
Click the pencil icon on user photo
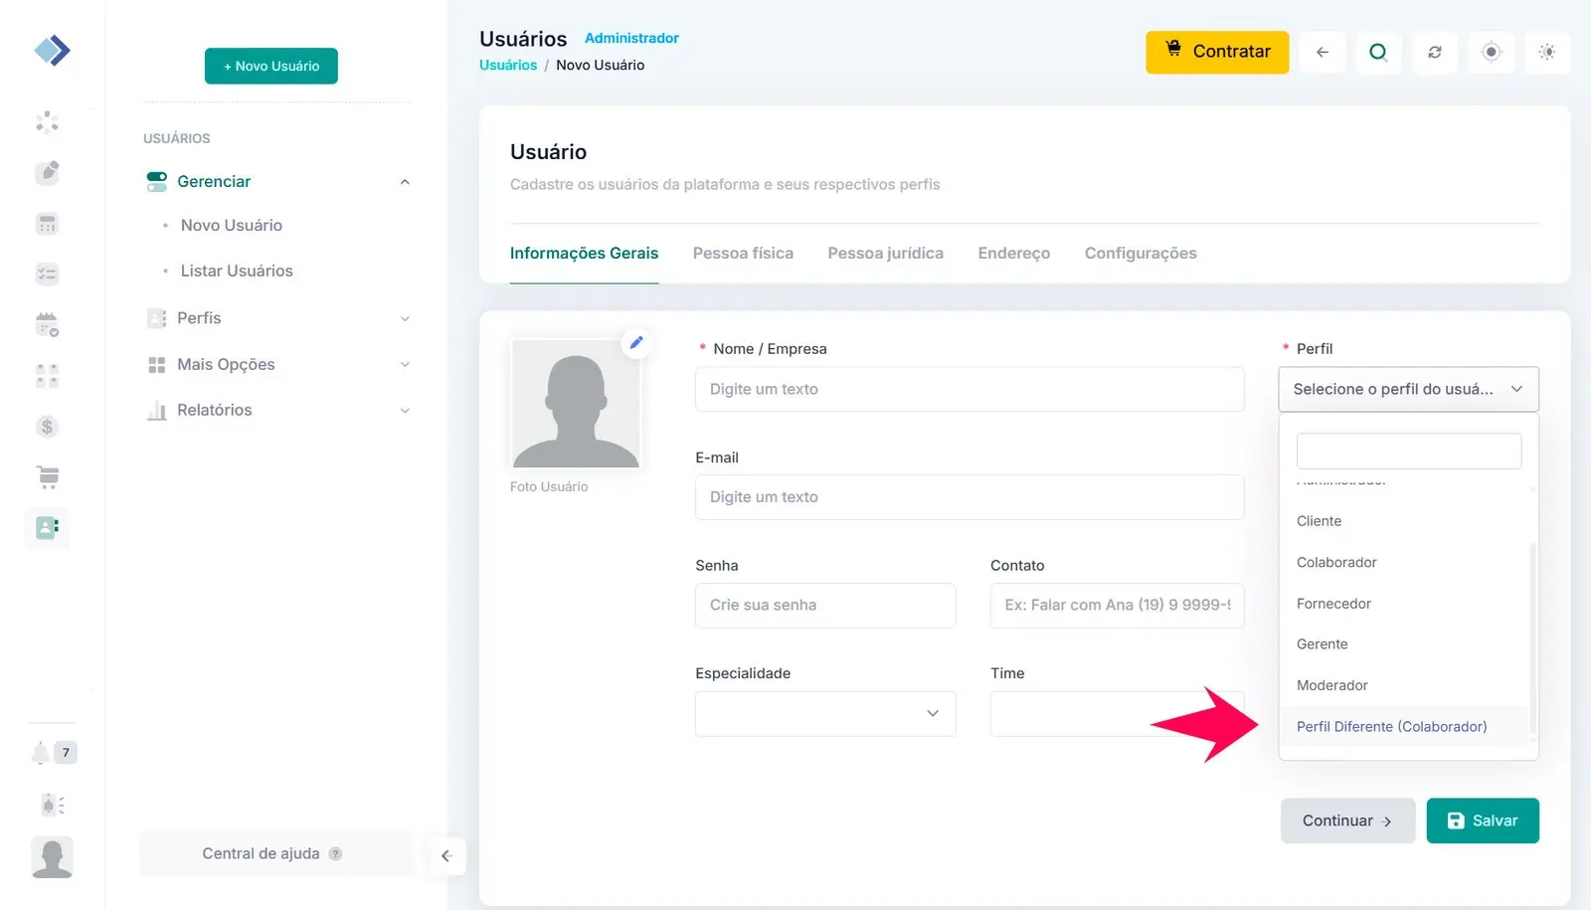(x=636, y=343)
